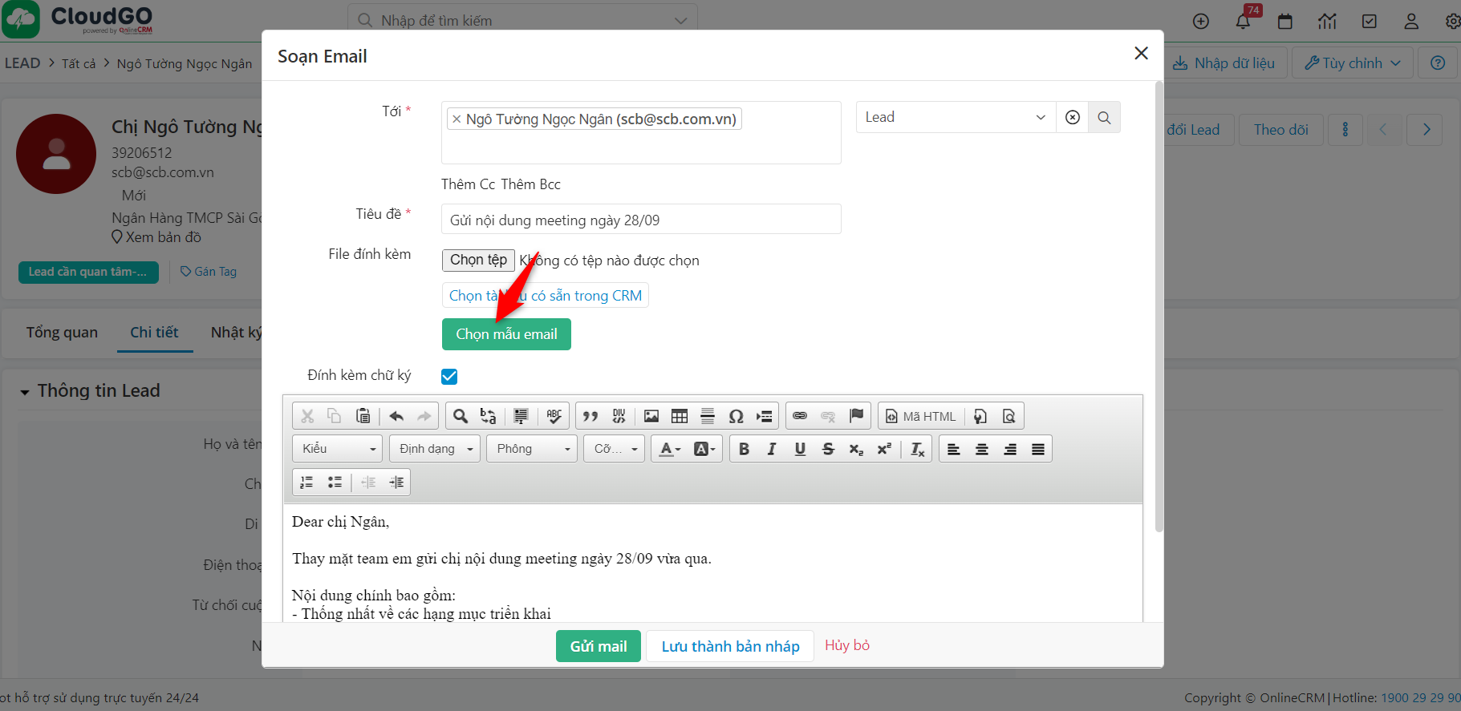Insert a bulleted list
Viewport: 1461px width, 711px height.
coord(335,482)
